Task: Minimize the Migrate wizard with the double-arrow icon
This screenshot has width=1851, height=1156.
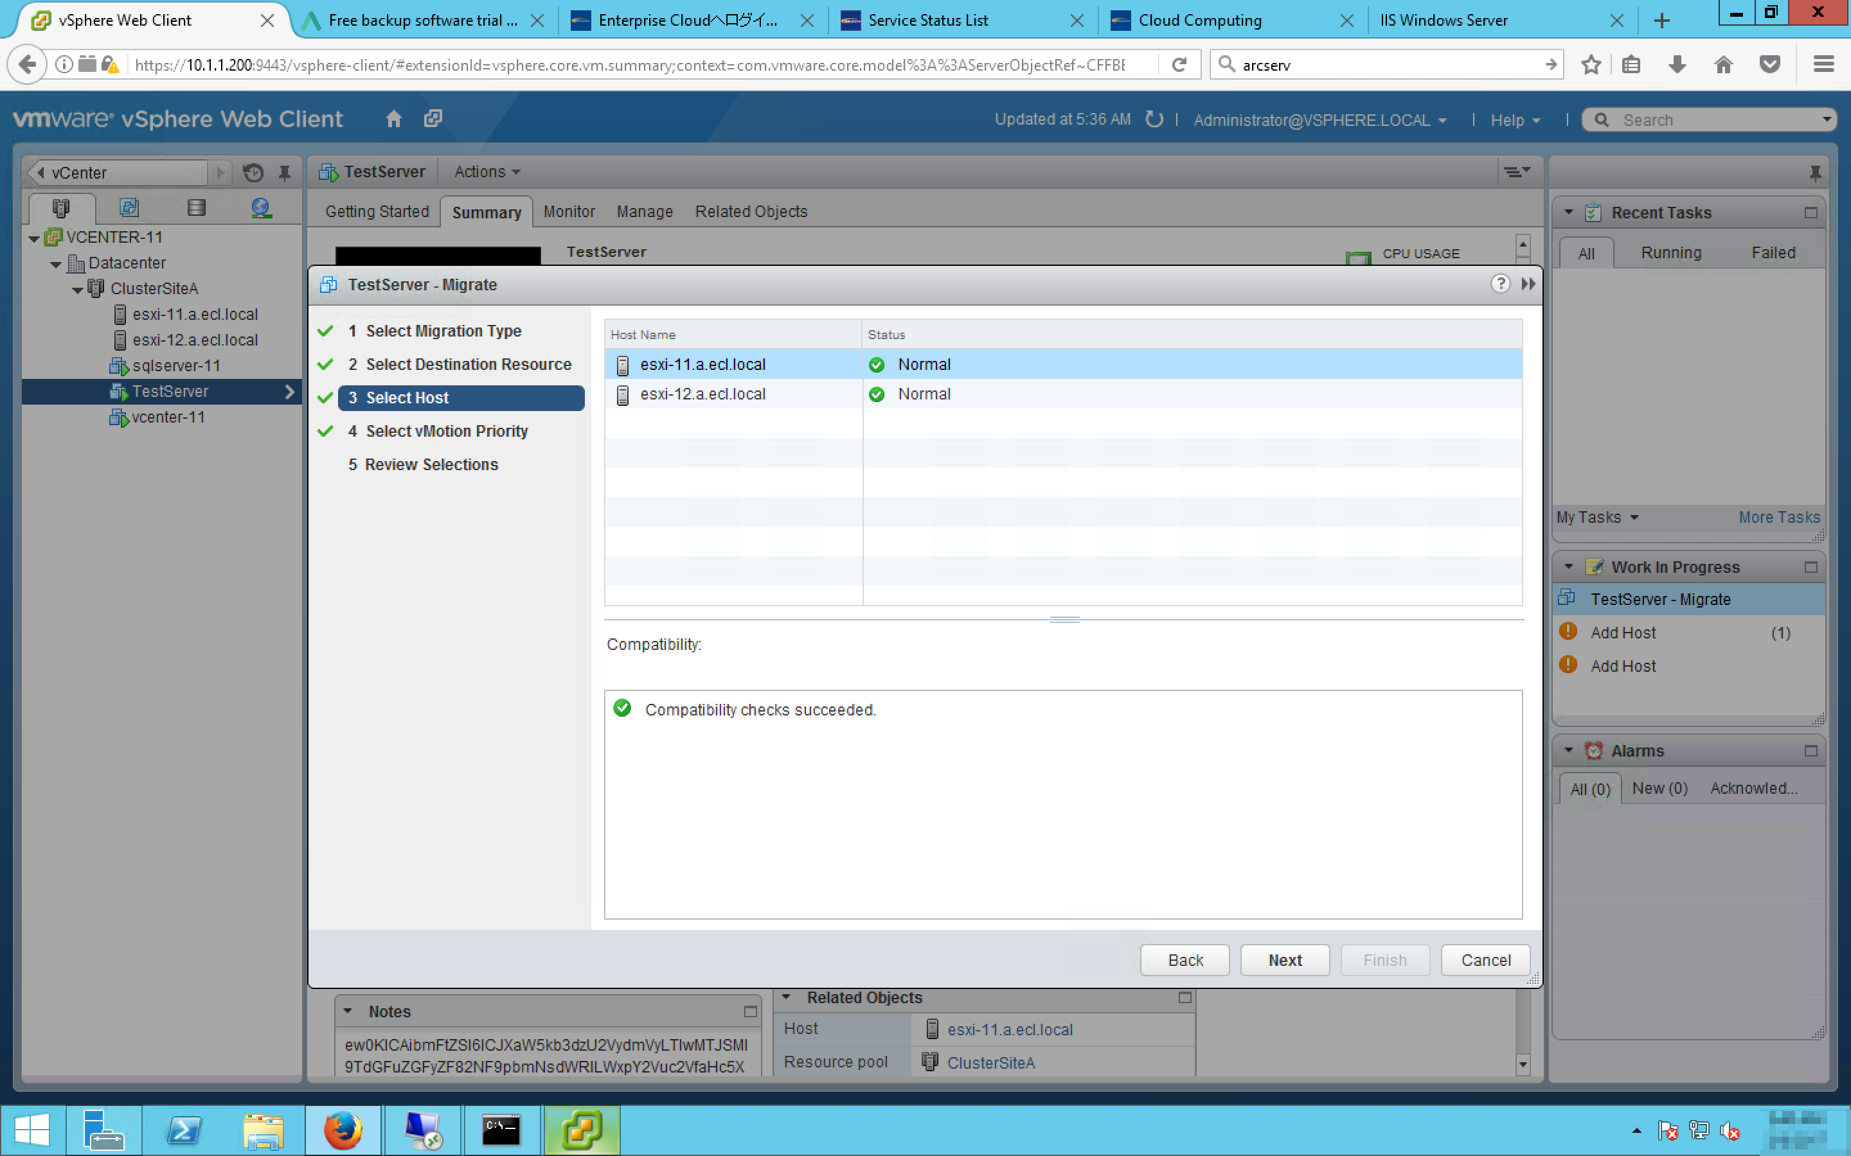Action: coord(1528,285)
